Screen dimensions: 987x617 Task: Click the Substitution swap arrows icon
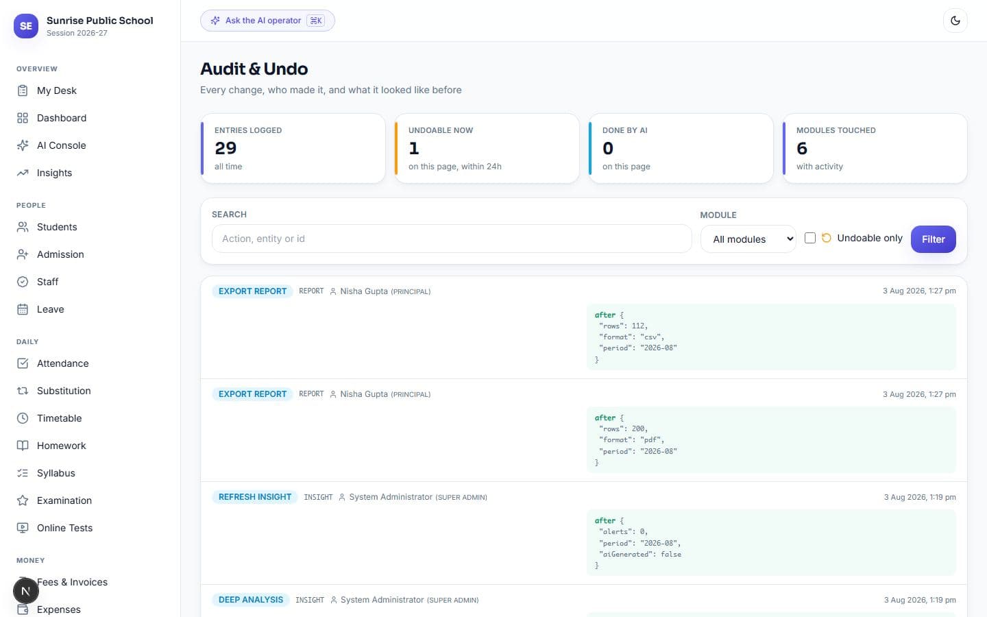(23, 391)
